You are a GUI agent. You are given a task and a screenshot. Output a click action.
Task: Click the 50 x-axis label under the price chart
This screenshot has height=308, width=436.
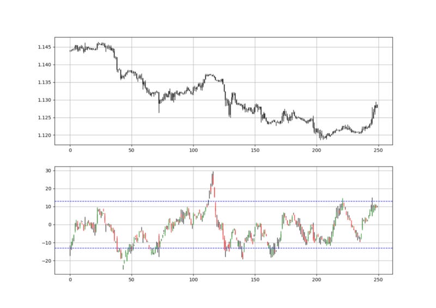pyautogui.click(x=131, y=150)
